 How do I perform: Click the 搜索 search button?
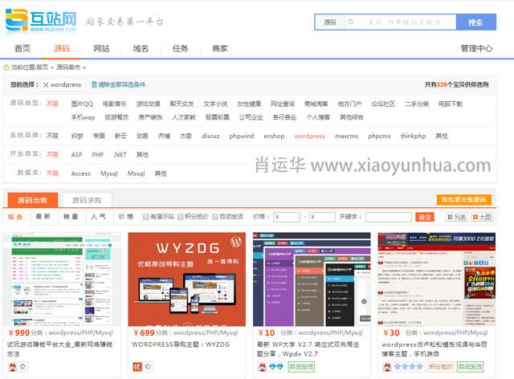475,22
